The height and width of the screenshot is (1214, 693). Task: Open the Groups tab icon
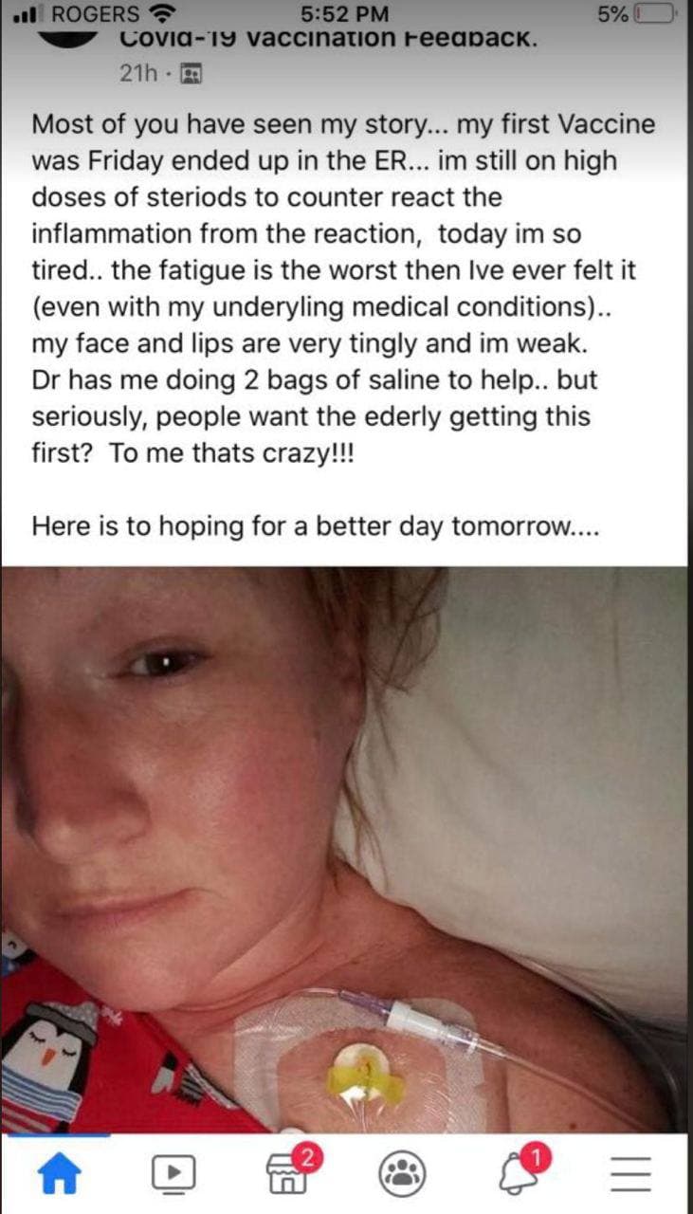[401, 1176]
